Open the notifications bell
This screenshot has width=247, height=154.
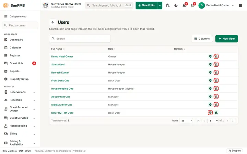[184, 5]
